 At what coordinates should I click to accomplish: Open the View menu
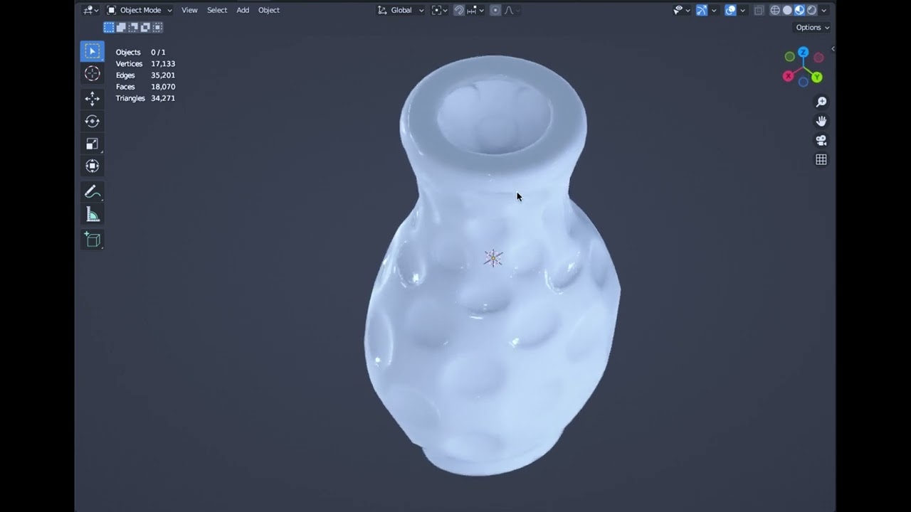click(x=189, y=10)
